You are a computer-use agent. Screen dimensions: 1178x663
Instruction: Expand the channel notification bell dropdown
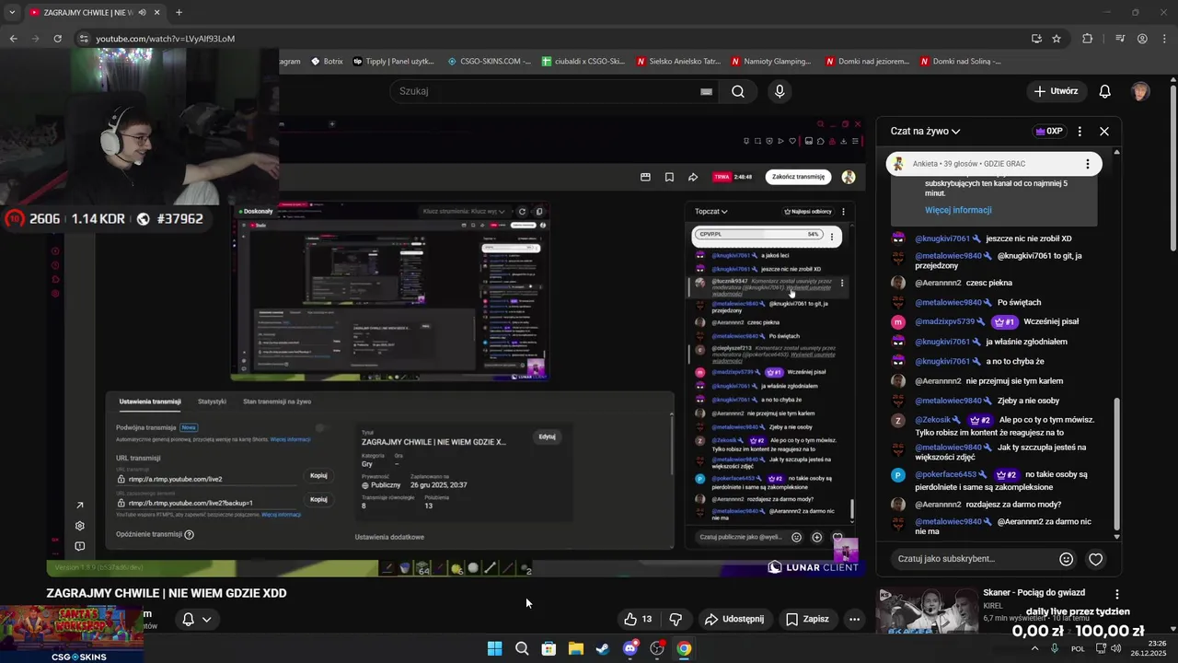197,620
